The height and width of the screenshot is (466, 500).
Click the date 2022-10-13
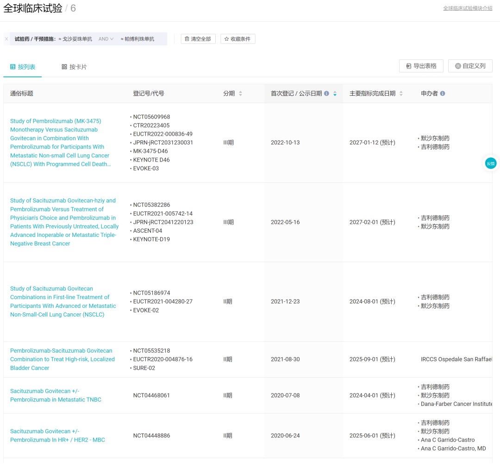(285, 143)
